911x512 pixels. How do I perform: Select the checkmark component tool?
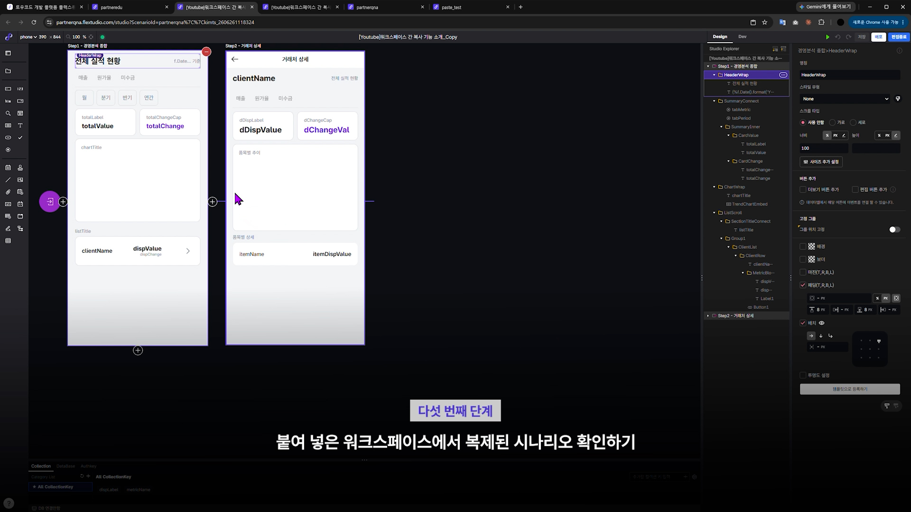point(20,137)
